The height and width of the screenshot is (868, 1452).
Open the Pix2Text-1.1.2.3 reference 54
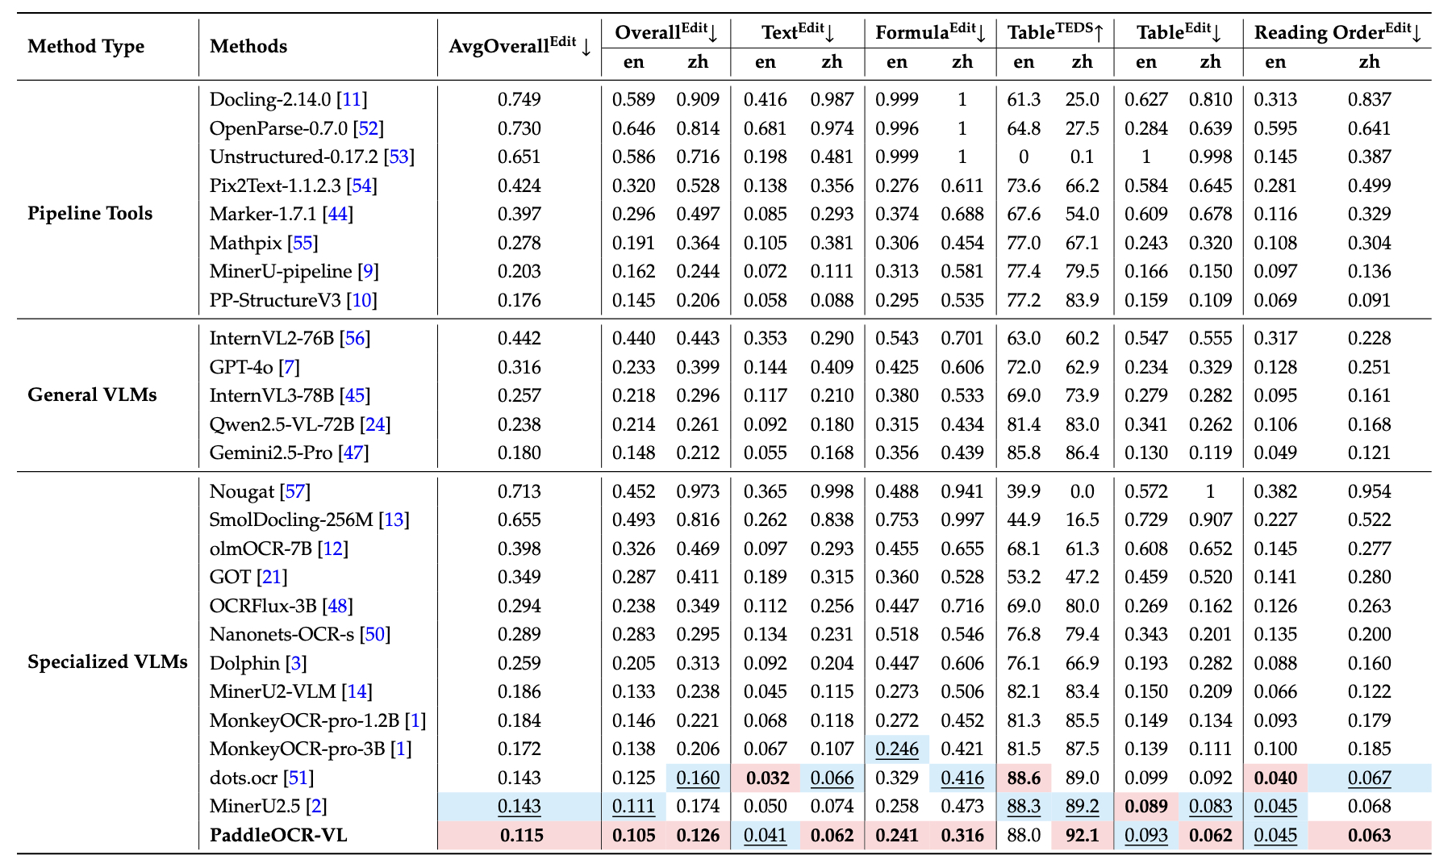361,186
